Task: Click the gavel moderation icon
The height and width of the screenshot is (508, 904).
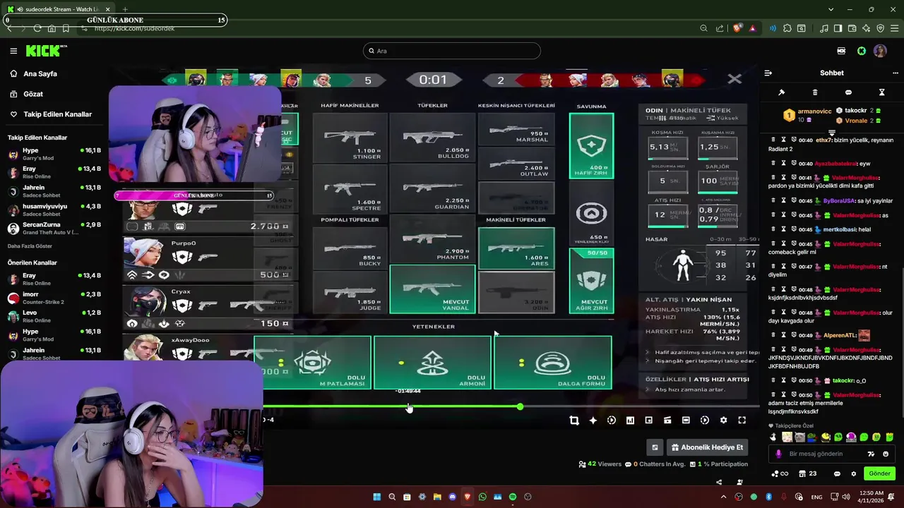Action: point(782,92)
